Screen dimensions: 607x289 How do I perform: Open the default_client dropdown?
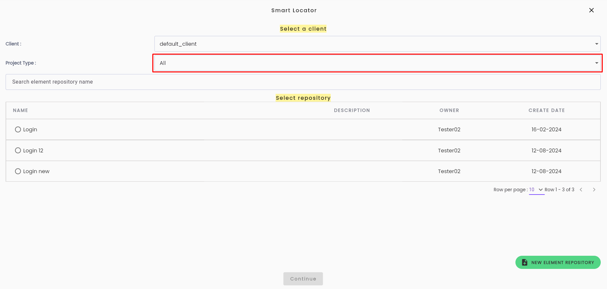coord(377,44)
